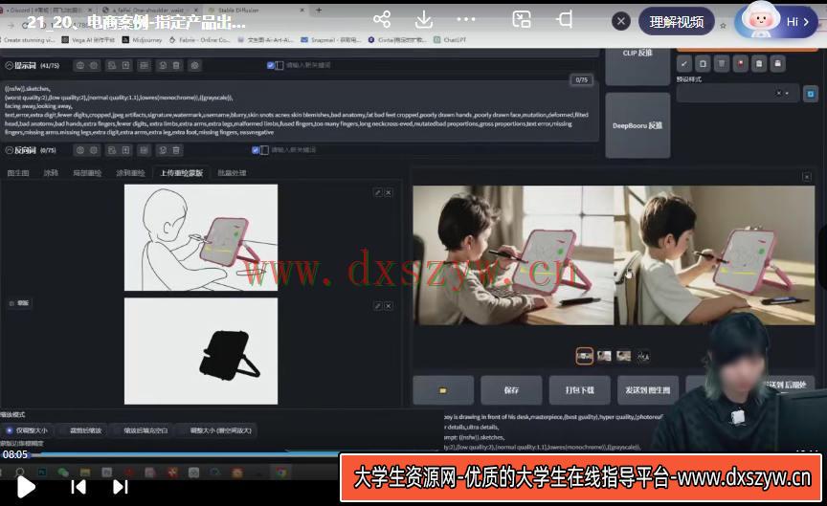Remove the uploaded sketch image
This screenshot has height=506, width=827.
pos(389,193)
